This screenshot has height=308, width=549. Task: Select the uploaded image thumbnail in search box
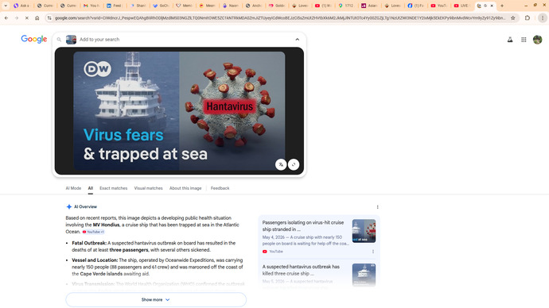pyautogui.click(x=71, y=40)
